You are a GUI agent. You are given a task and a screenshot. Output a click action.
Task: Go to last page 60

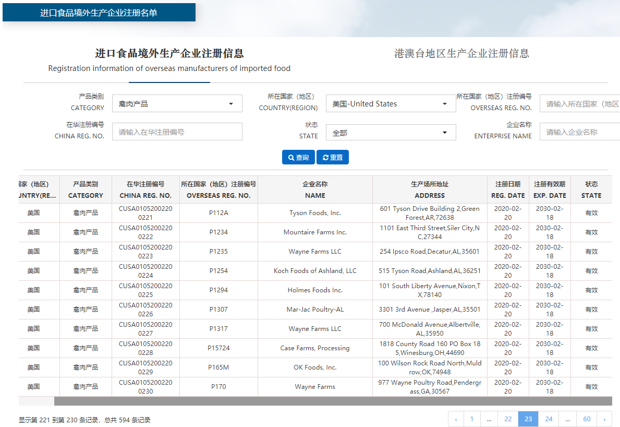(587, 419)
